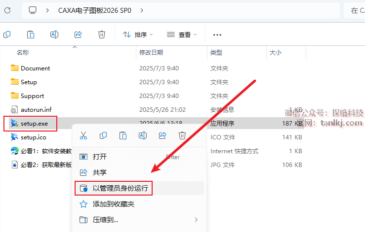Viewport: 365px width, 232px height.
Task: Select the Setup folder
Action: 29,82
